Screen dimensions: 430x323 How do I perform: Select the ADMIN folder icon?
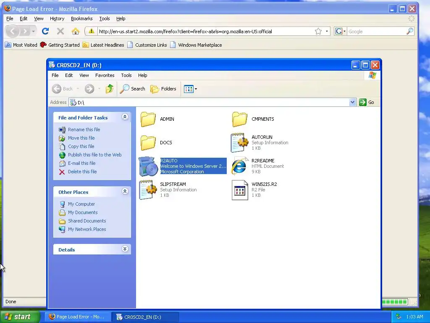click(148, 119)
